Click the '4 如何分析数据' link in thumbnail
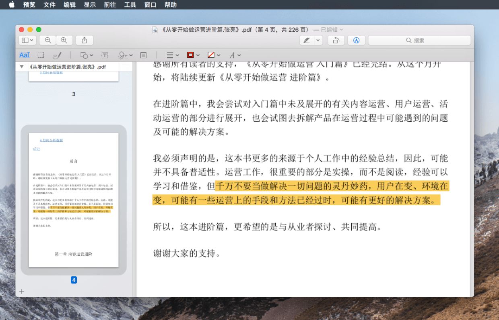This screenshot has width=499, height=320. tap(51, 140)
